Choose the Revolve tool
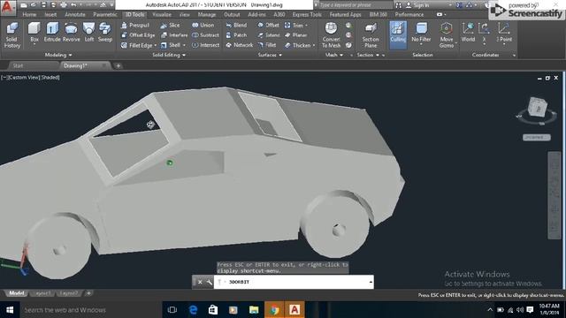The image size is (566, 318). click(x=71, y=33)
